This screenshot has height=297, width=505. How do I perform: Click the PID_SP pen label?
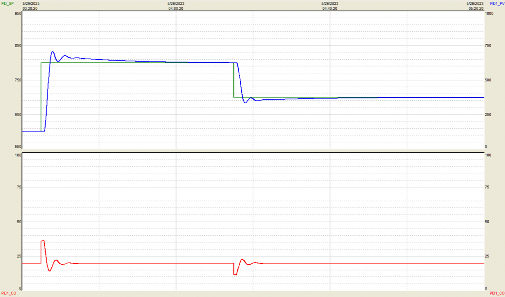7,3
